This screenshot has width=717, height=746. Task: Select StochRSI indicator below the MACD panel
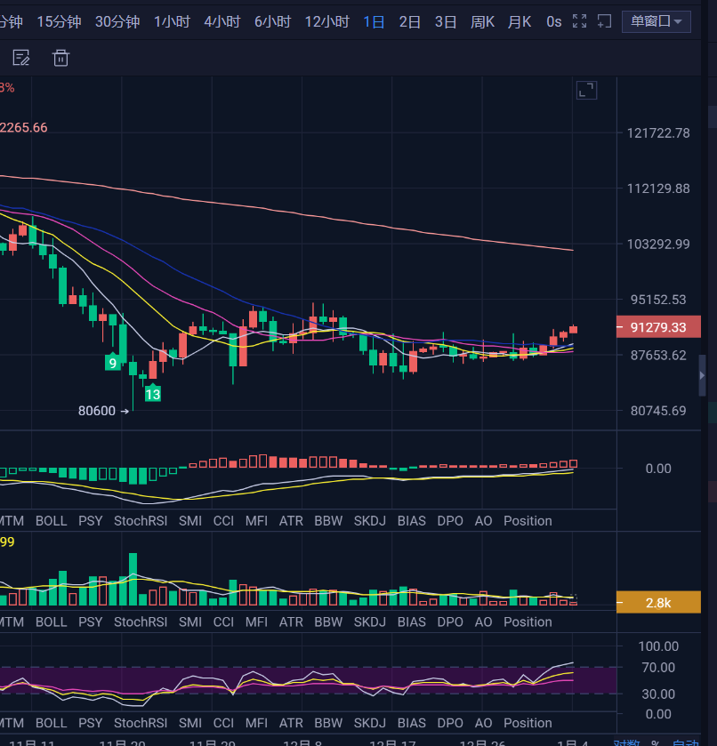click(x=141, y=521)
